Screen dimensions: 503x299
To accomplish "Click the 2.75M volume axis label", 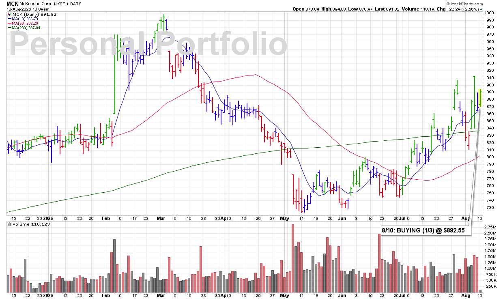I will point(491,227).
